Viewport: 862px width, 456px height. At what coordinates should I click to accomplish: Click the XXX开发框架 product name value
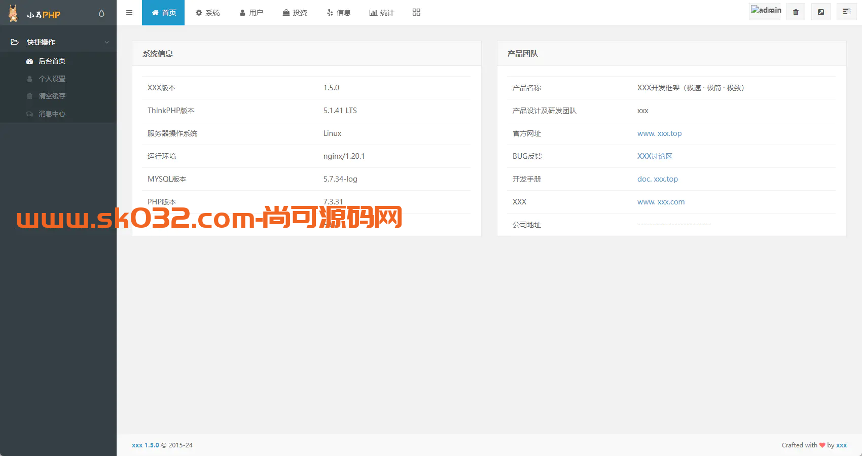coord(691,88)
